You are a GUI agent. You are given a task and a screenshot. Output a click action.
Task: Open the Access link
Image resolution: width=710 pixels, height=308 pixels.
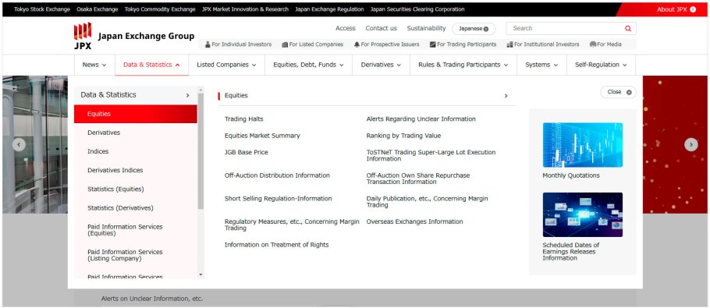346,28
